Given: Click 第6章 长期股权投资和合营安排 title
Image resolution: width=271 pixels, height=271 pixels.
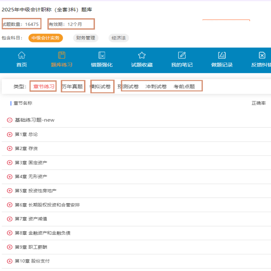Looking at the screenshot, I should (47, 205).
